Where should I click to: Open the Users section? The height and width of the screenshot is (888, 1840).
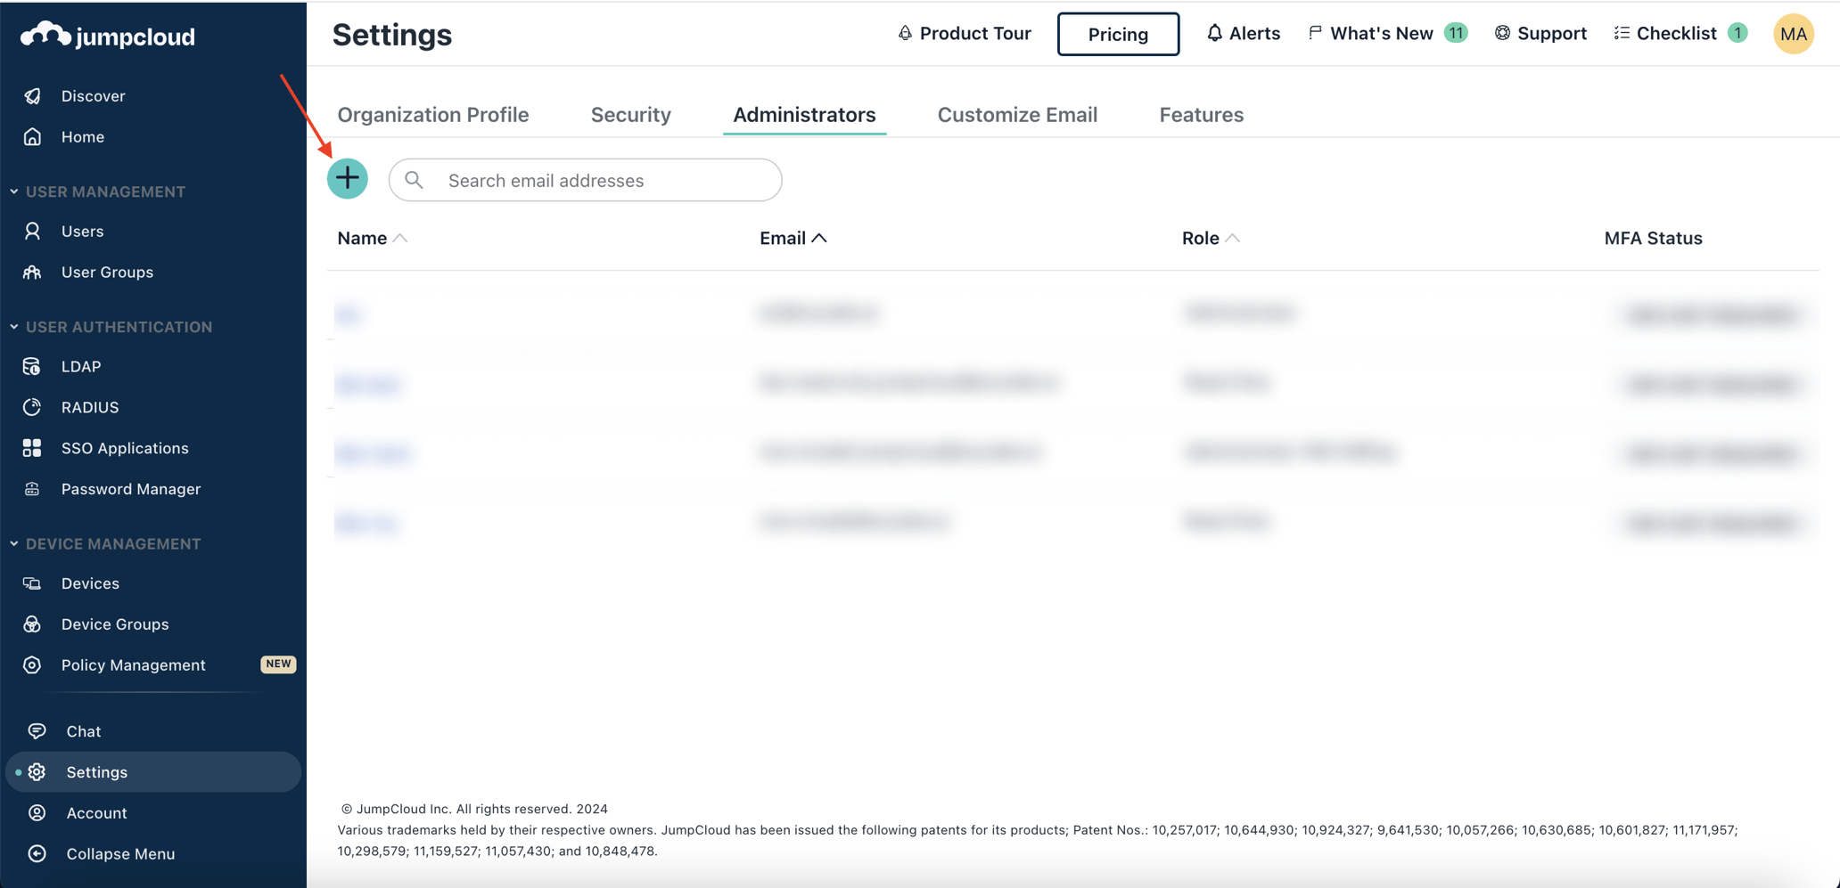click(x=82, y=231)
